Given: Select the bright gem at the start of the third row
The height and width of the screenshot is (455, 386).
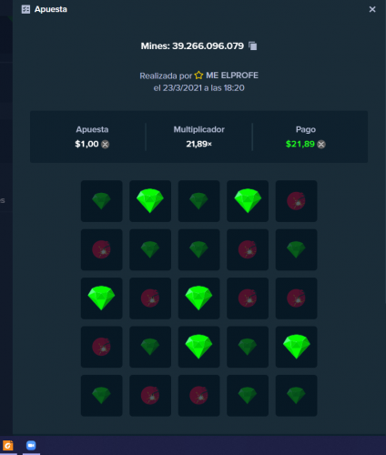Looking at the screenshot, I should click(102, 298).
